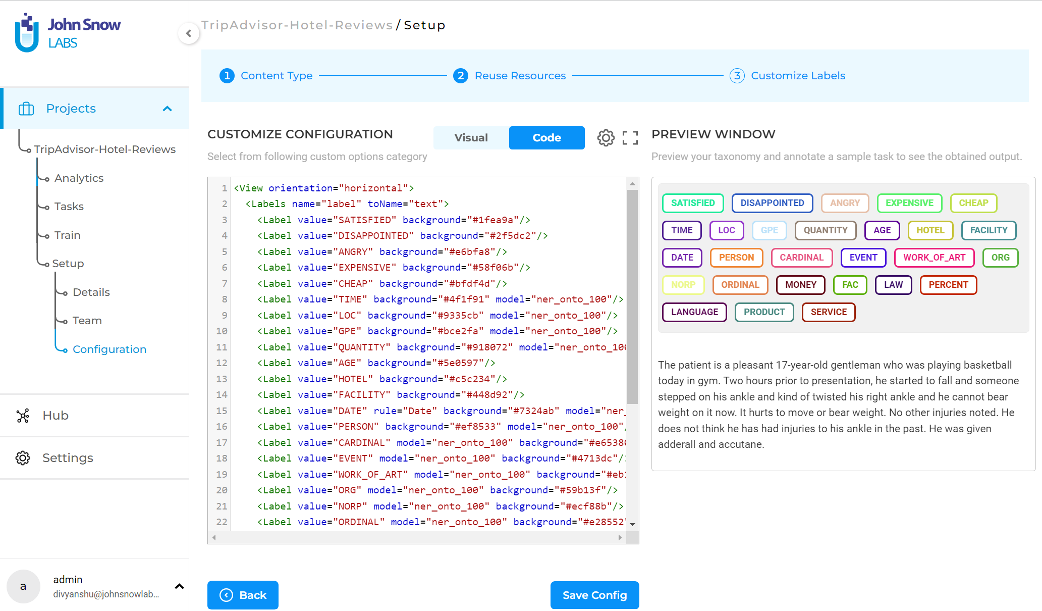Go to step 3 Customize Labels
The height and width of the screenshot is (611, 1042).
787,76
